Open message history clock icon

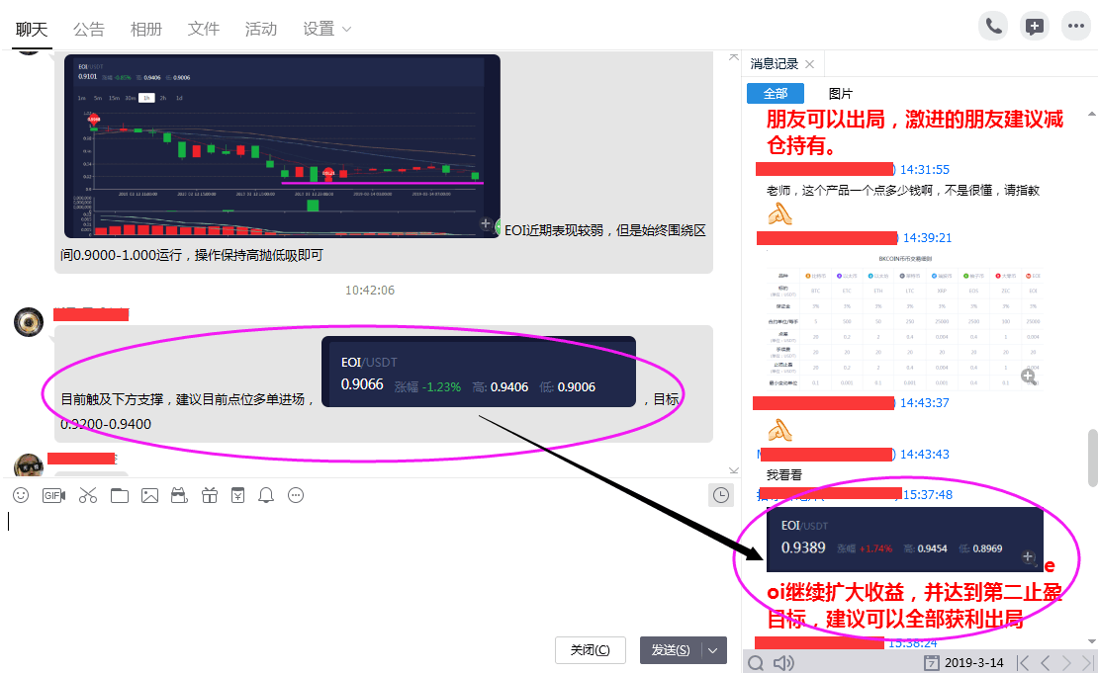720,495
